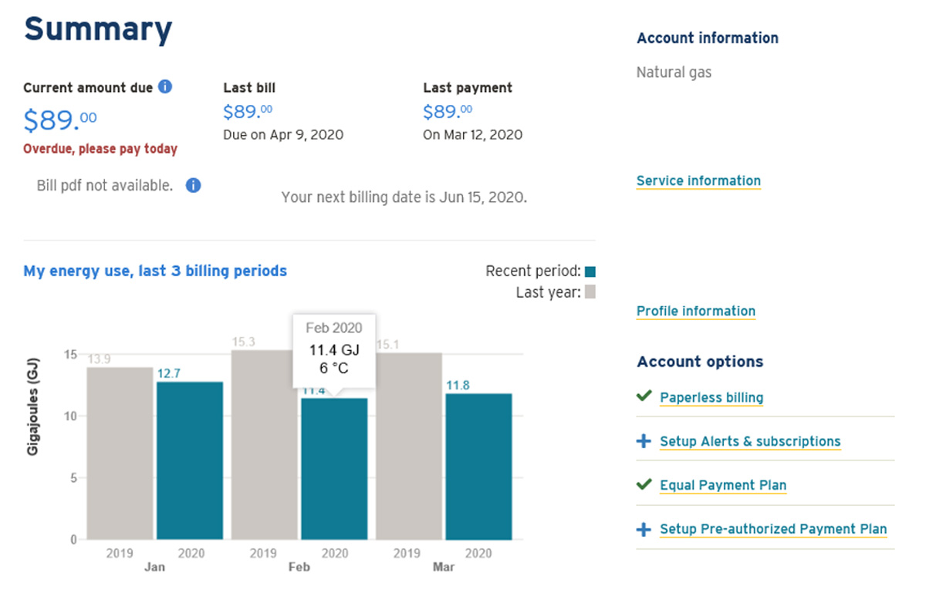The width and height of the screenshot is (926, 590).
Task: Click the Natural gas account text
Action: [674, 72]
